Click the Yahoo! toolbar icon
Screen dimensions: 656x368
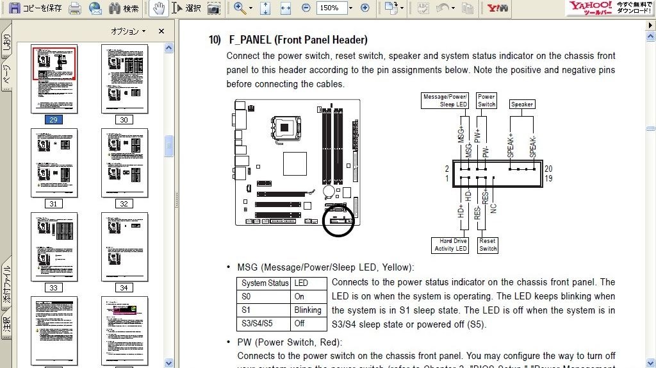498,8
